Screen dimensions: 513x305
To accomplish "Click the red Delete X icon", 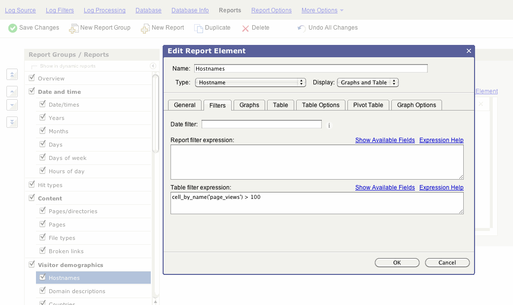I will pos(245,28).
